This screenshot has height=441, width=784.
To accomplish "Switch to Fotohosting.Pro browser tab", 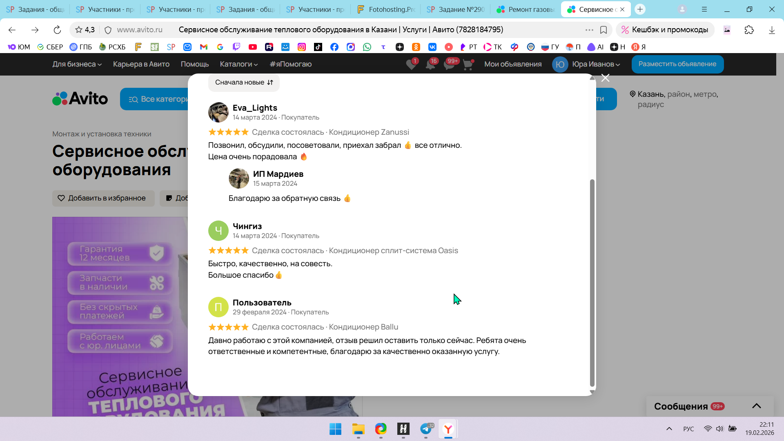I will (386, 9).
